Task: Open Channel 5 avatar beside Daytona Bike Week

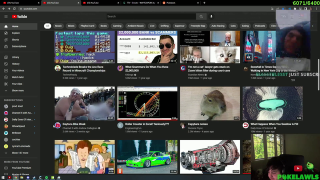Action: tap(58, 125)
